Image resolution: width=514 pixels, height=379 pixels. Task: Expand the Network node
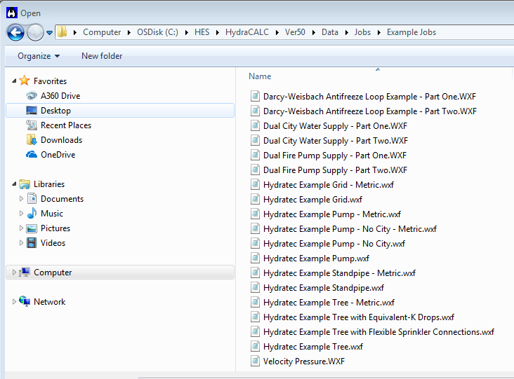pos(14,301)
